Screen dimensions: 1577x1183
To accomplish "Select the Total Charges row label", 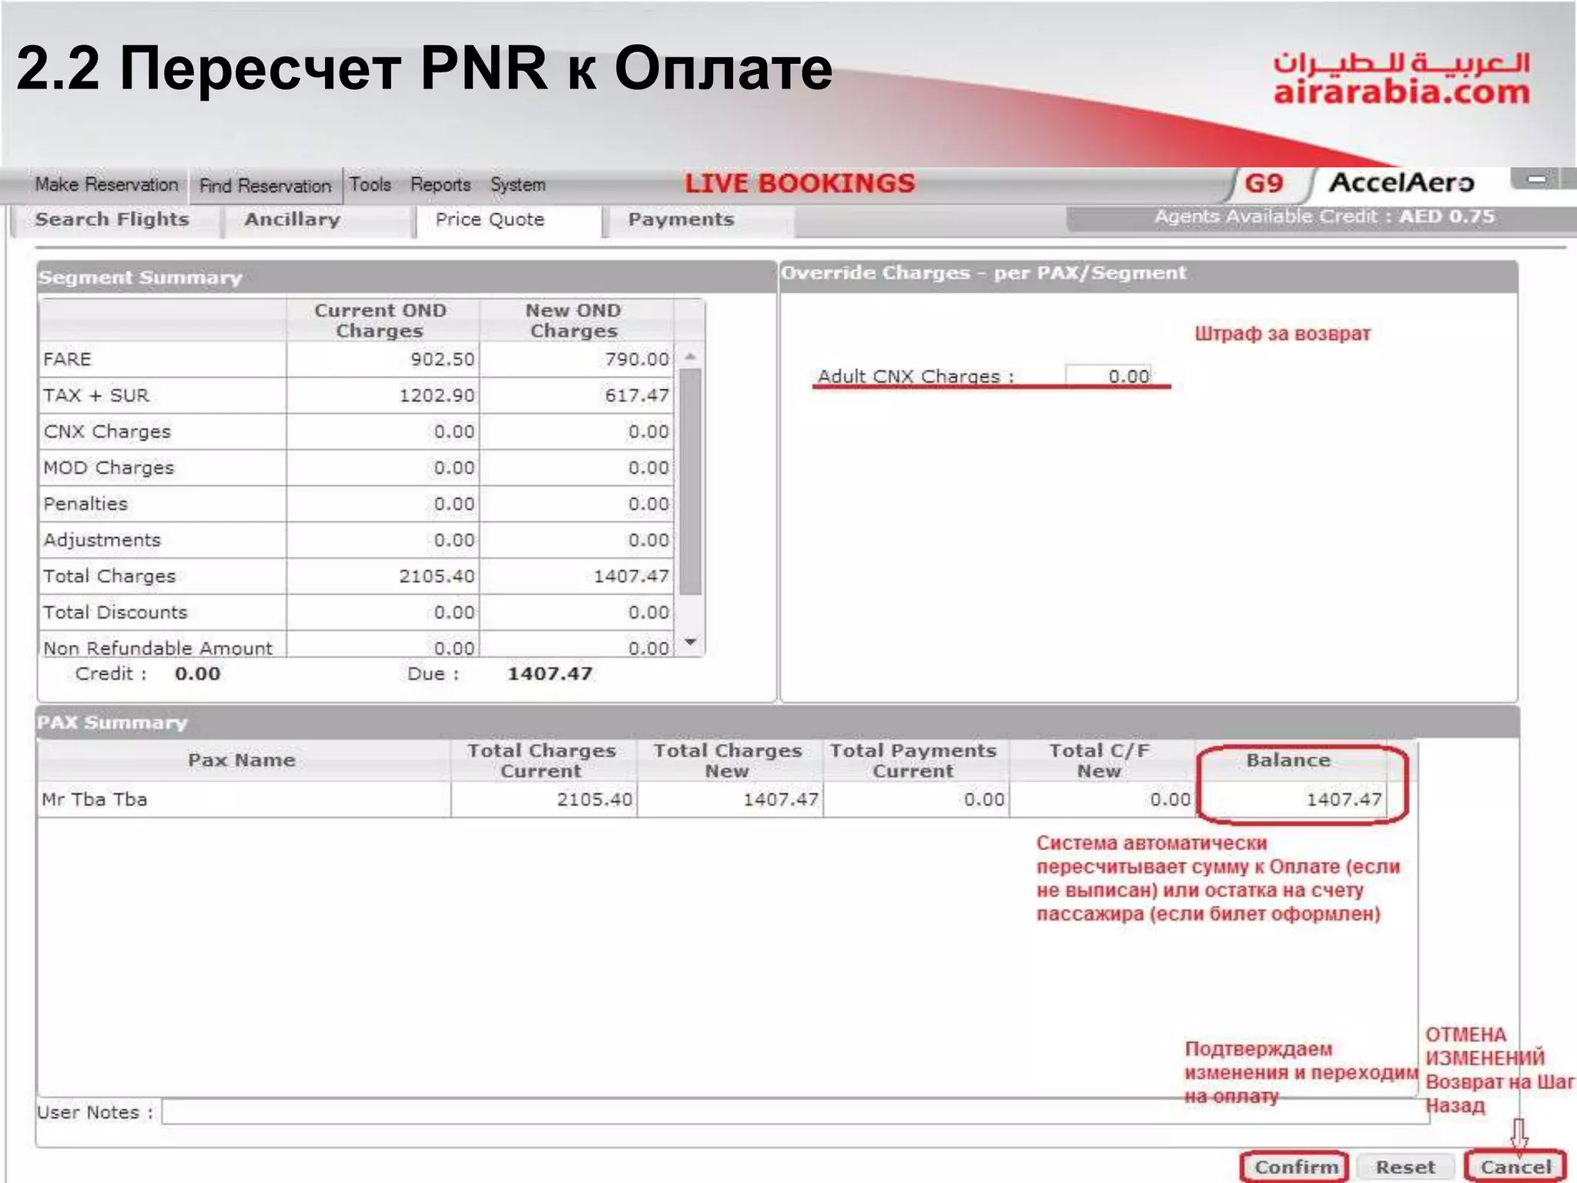I will (x=109, y=576).
